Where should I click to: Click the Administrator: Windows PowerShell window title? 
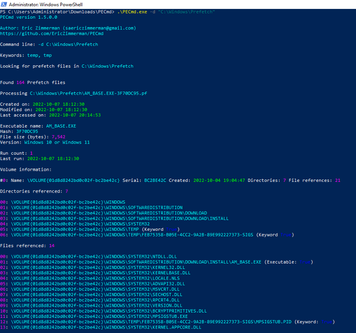click(46, 4)
